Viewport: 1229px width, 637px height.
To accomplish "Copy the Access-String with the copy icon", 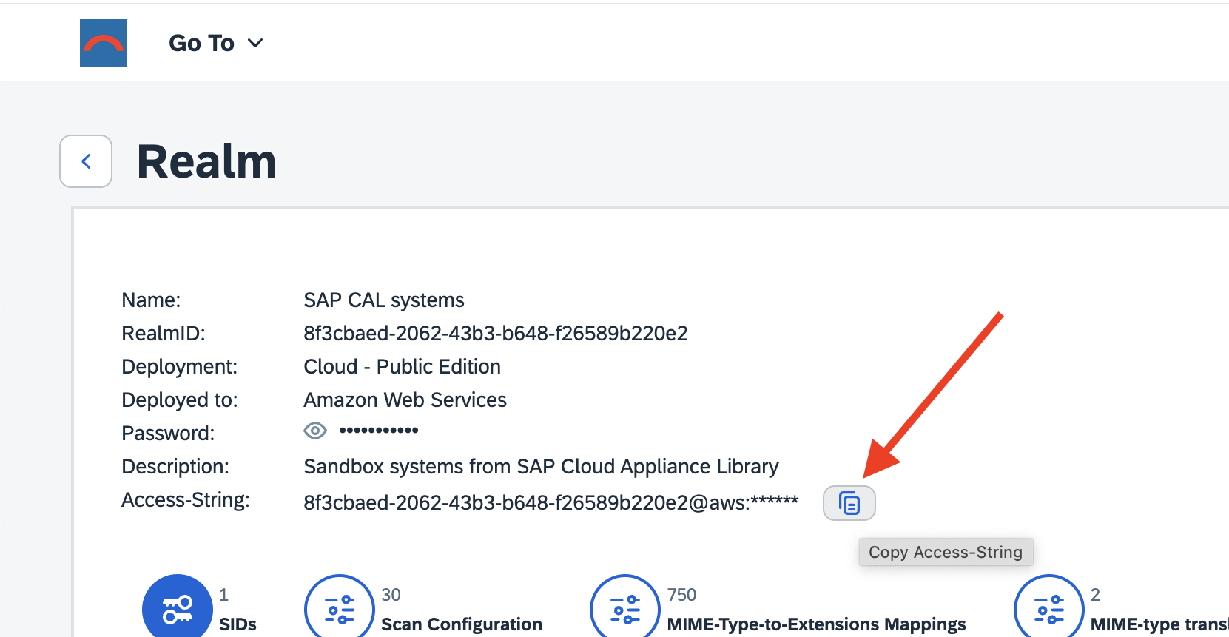I will [x=849, y=503].
